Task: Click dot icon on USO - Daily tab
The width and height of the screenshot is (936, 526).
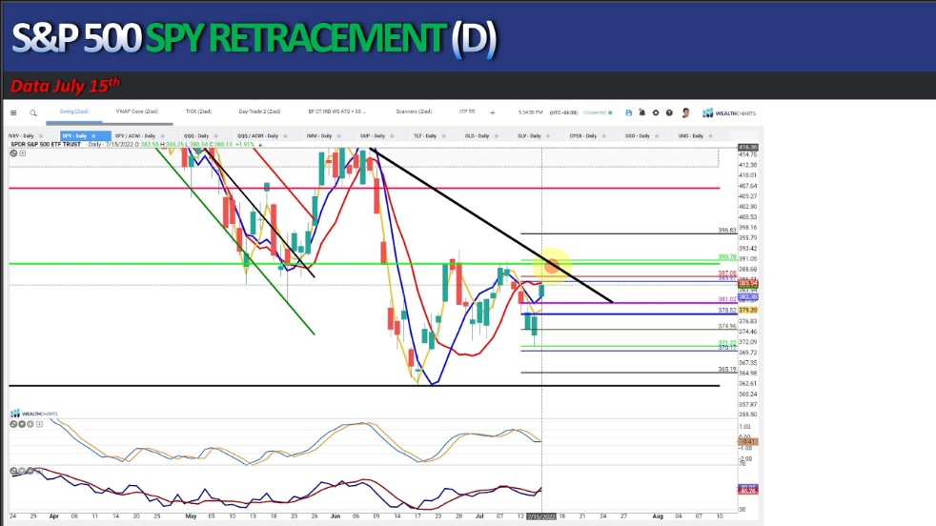Action: pyautogui.click(x=658, y=136)
